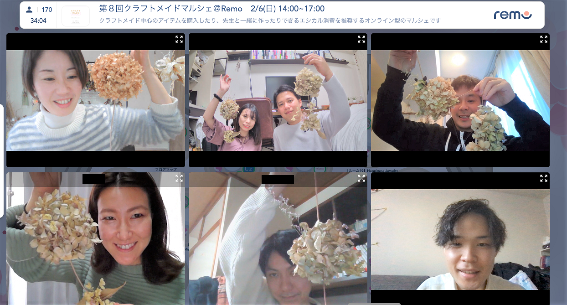Viewport: 567px width, 305px height.
Task: Expand the bottom-right man's video to fullscreen
Action: [544, 179]
